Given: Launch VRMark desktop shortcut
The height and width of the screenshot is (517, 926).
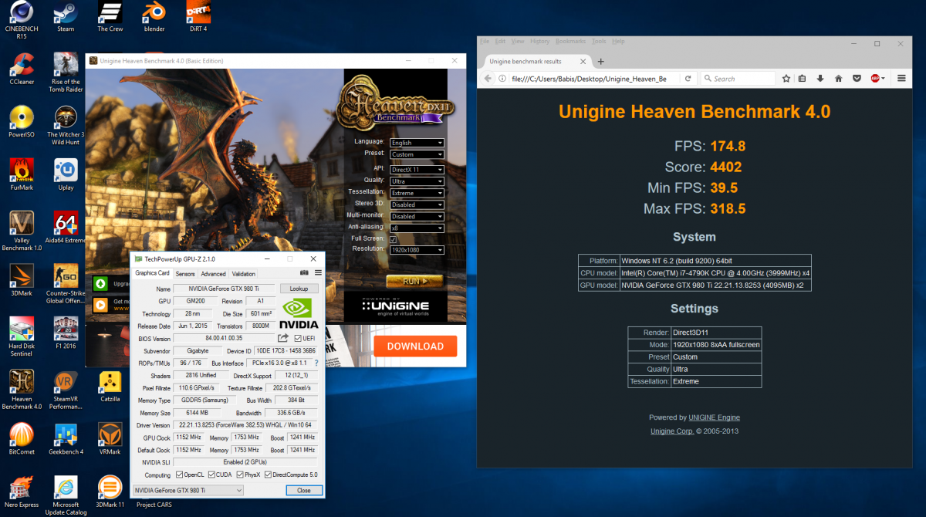Looking at the screenshot, I should point(110,438).
